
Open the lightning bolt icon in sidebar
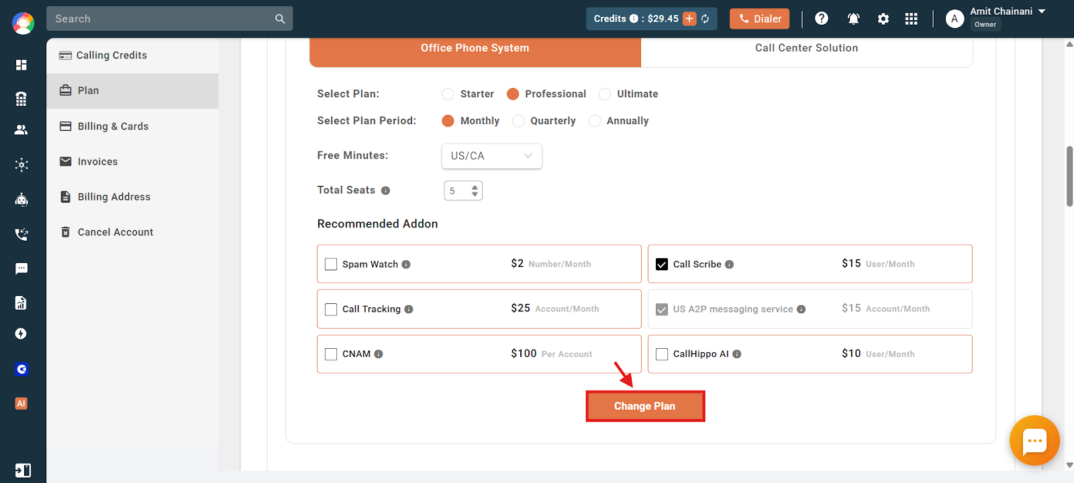click(x=21, y=334)
